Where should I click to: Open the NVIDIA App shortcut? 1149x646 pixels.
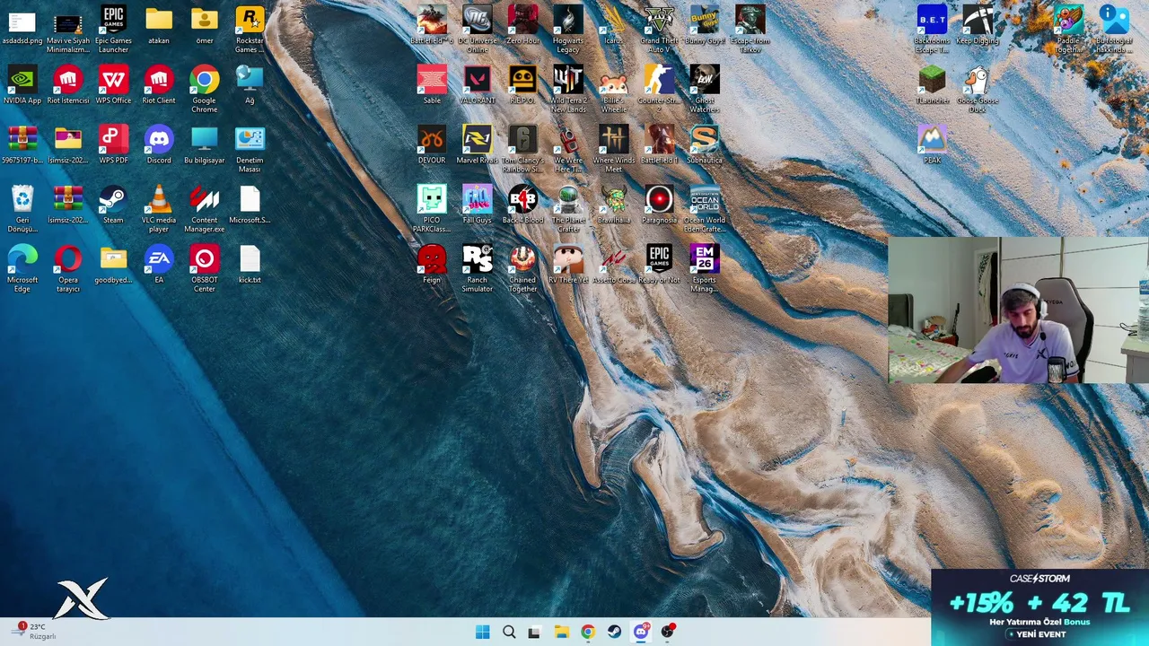coord(22,85)
